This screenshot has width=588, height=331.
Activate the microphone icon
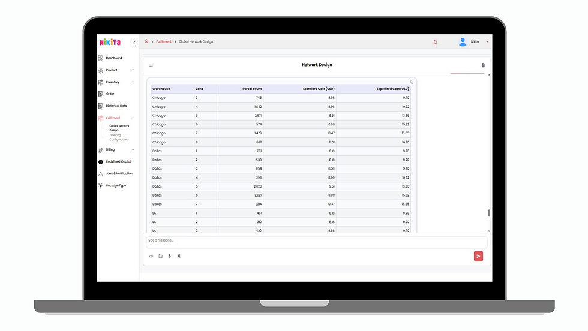[169, 257]
